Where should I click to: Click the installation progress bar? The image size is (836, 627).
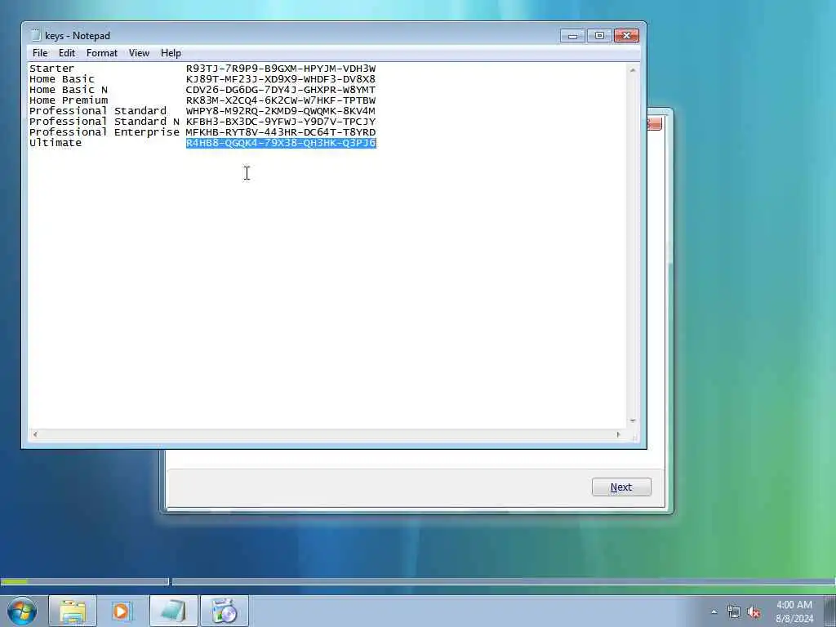click(85, 581)
